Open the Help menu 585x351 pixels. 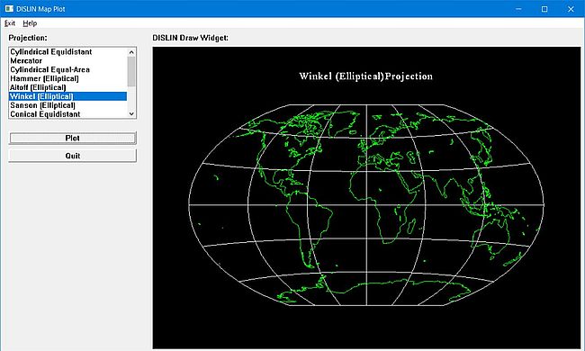[x=30, y=23]
